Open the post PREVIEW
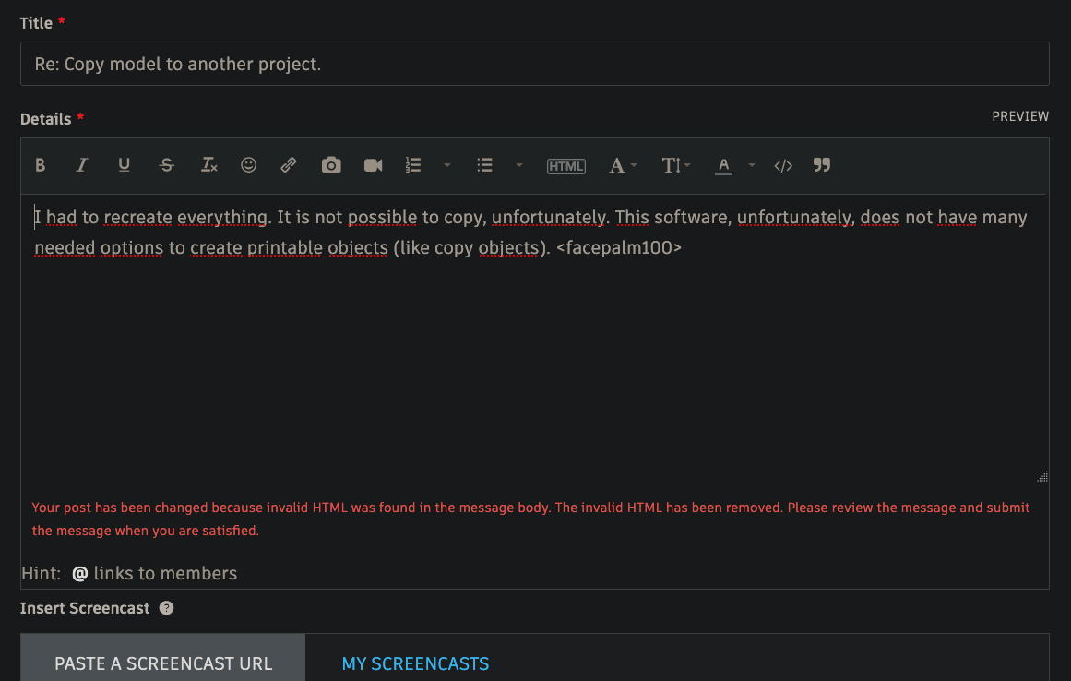The image size is (1071, 681). click(x=1019, y=116)
